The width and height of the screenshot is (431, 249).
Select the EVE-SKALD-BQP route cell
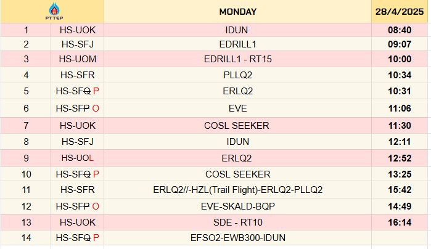[237, 206]
